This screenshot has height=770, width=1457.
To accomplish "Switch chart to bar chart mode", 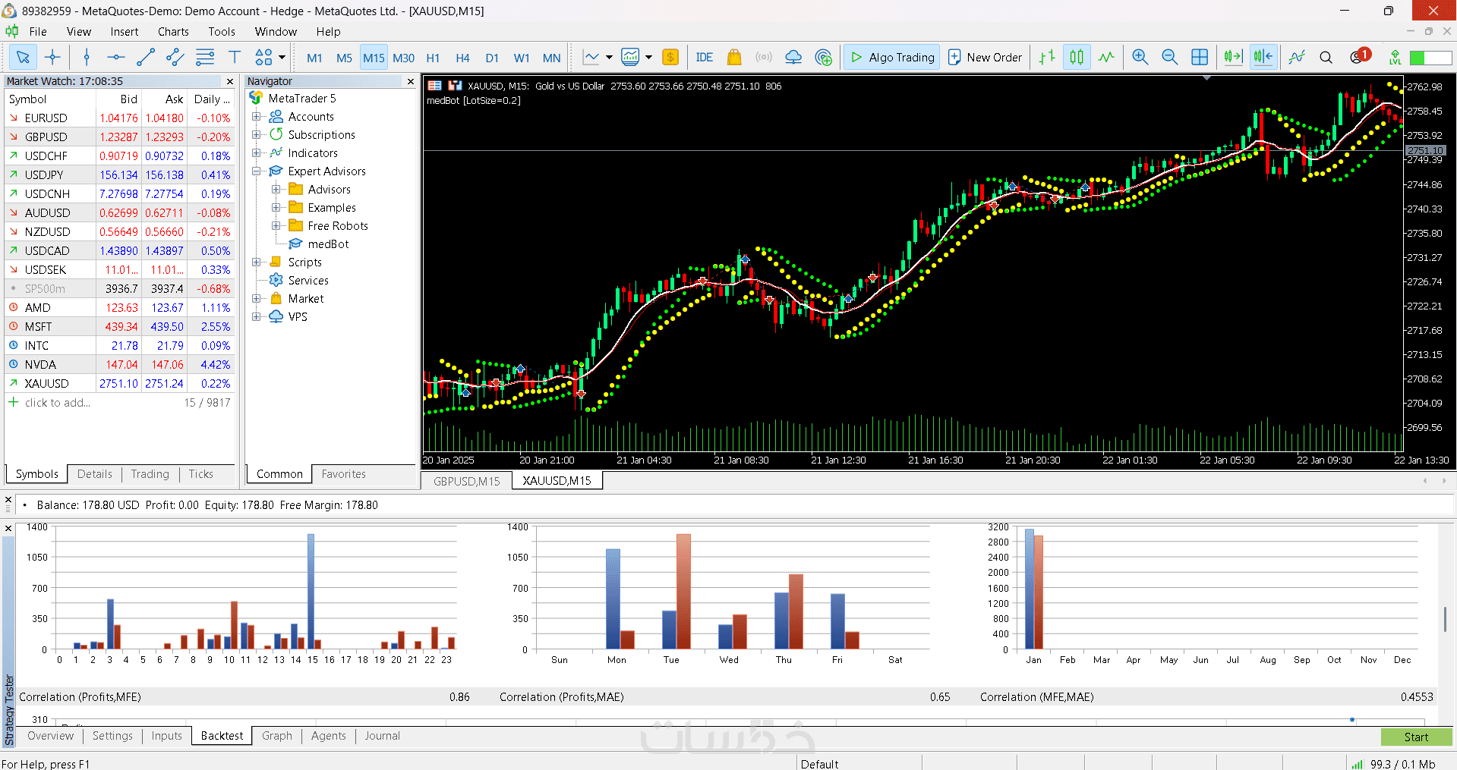I will tap(1047, 57).
